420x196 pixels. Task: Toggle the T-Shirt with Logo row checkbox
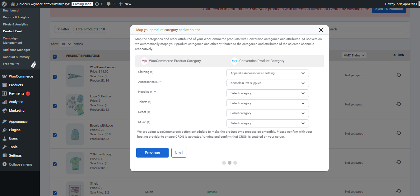click(55, 164)
